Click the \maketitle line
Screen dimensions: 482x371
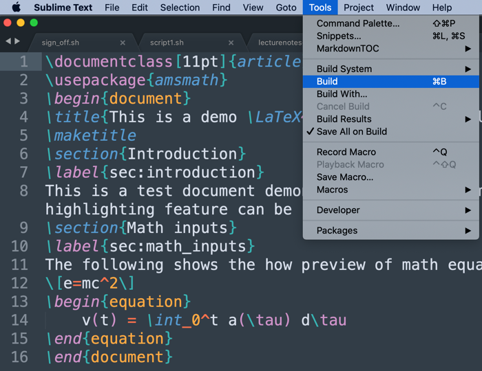(91, 135)
